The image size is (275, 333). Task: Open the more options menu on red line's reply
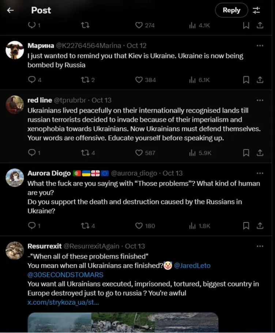260,100
